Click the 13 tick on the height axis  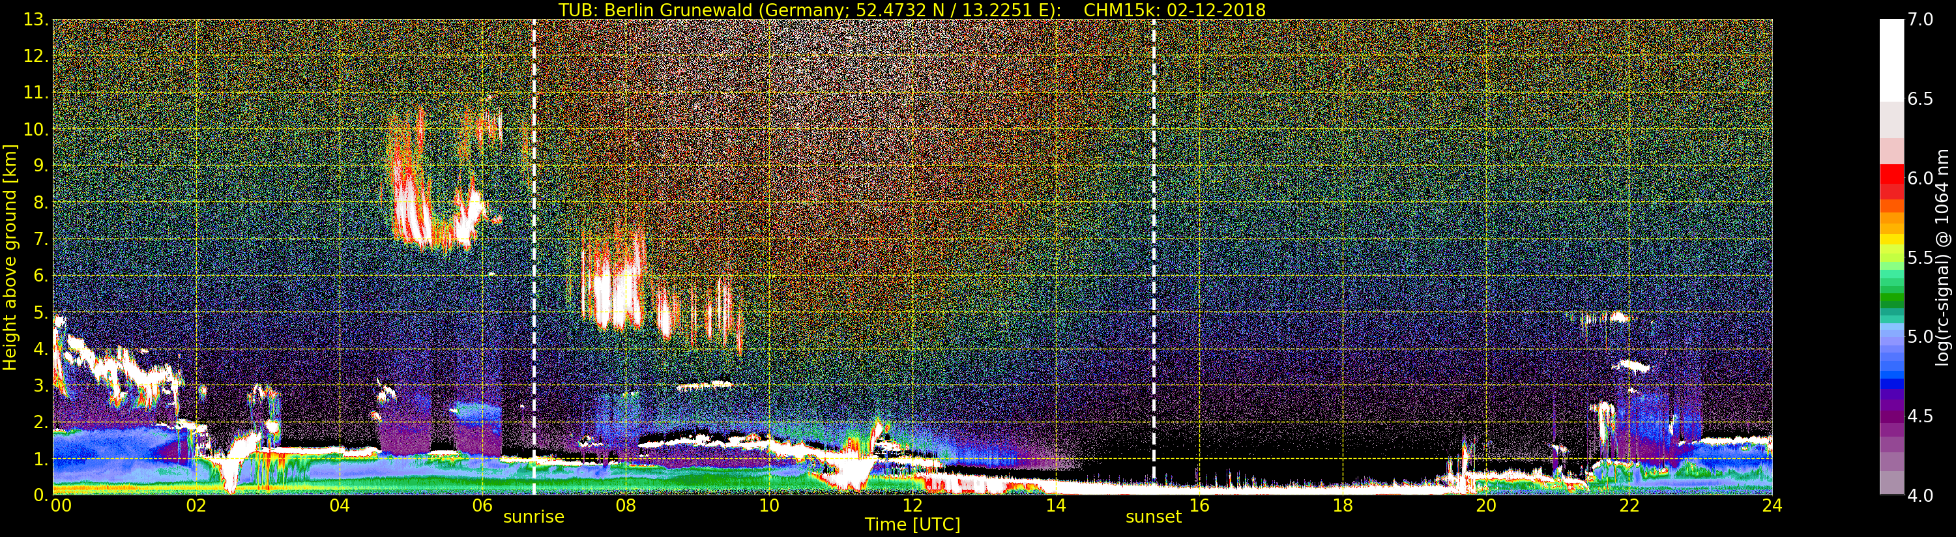click(34, 20)
